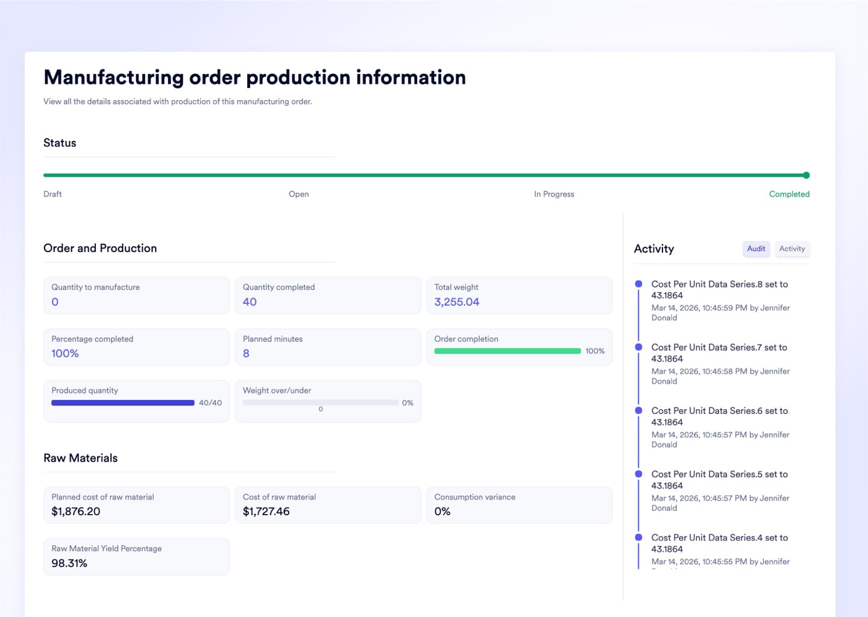Viewport: 868px width, 617px height.
Task: Select the Raw Material Yield Percentage card
Action: click(x=136, y=557)
